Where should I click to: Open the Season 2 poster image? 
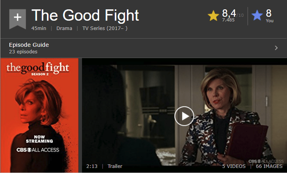point(39,115)
